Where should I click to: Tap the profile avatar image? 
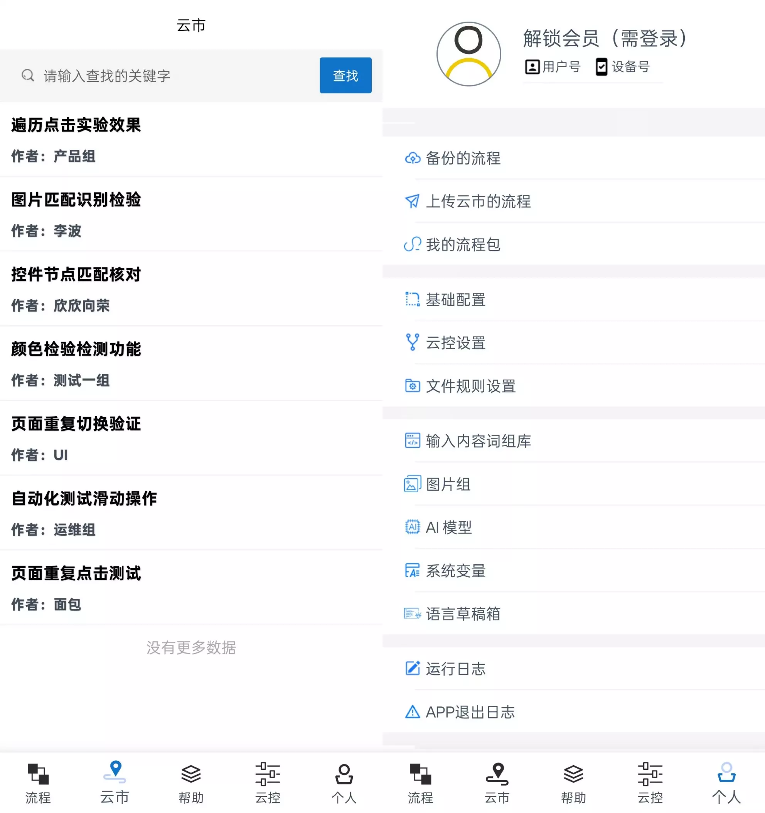(468, 54)
